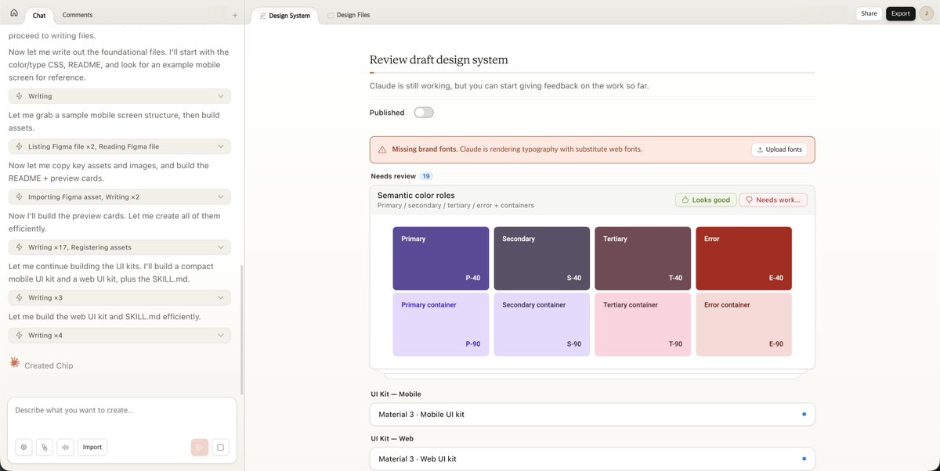The image size is (940, 471).
Task: Start voice input with waveform icon
Action: pos(65,448)
